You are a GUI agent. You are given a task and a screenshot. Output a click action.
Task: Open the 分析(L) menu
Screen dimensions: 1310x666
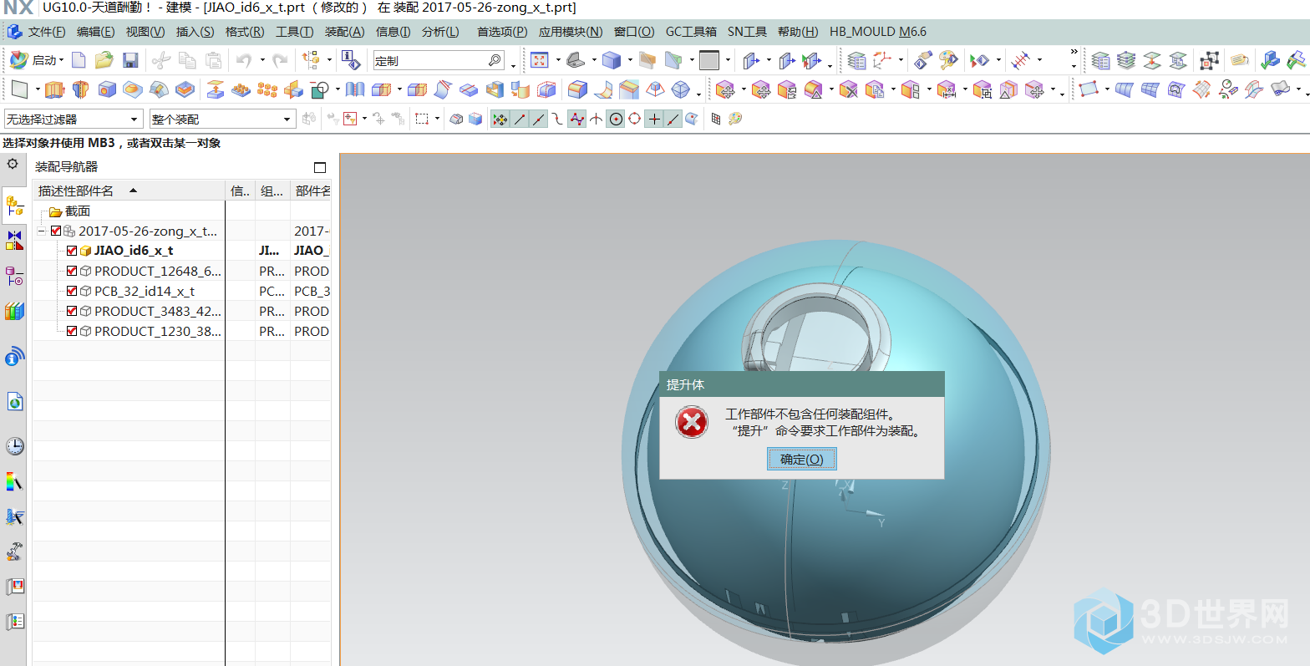pos(440,32)
